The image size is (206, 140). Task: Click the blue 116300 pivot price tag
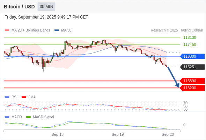pyautogui.click(x=192, y=56)
